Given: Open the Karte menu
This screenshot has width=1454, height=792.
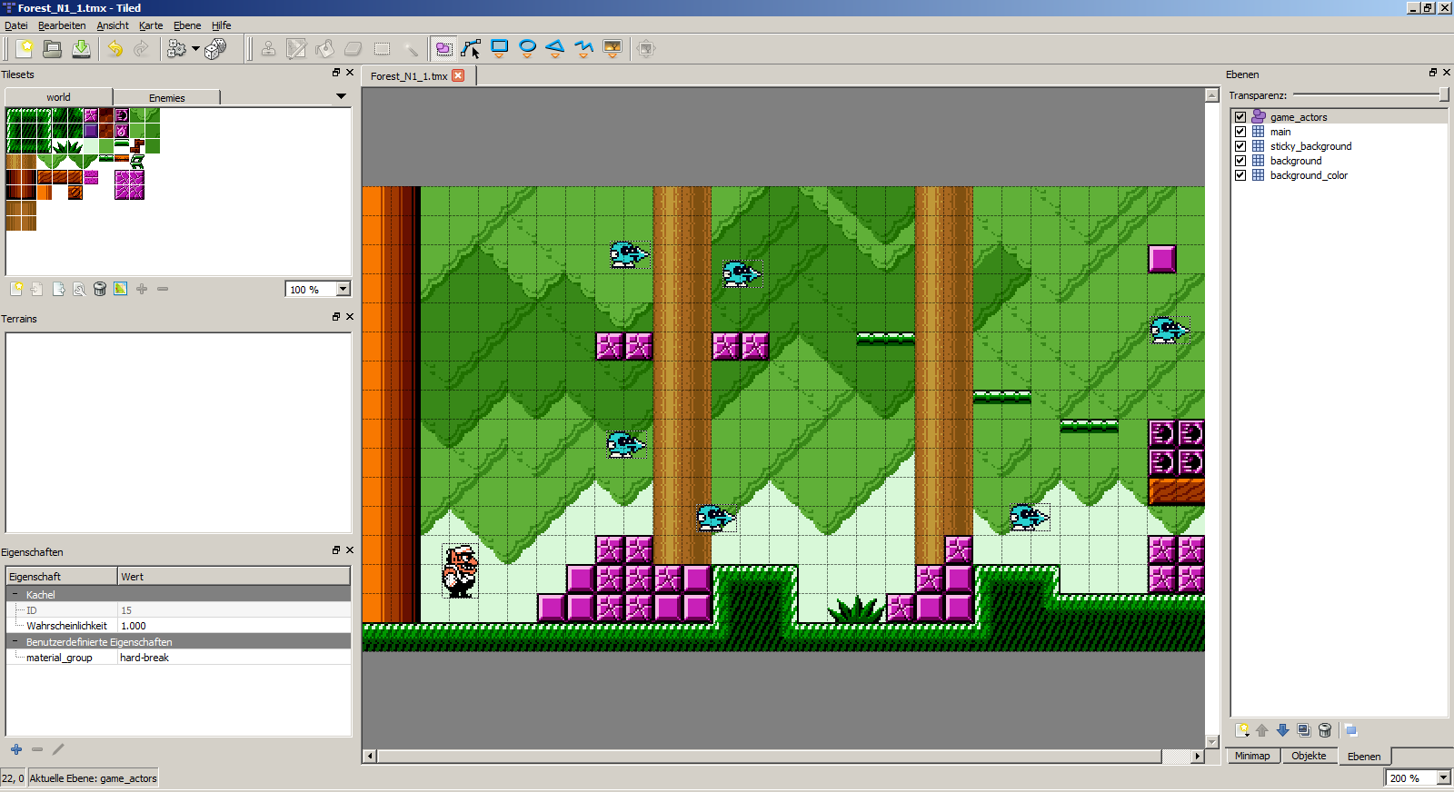Looking at the screenshot, I should [x=151, y=25].
